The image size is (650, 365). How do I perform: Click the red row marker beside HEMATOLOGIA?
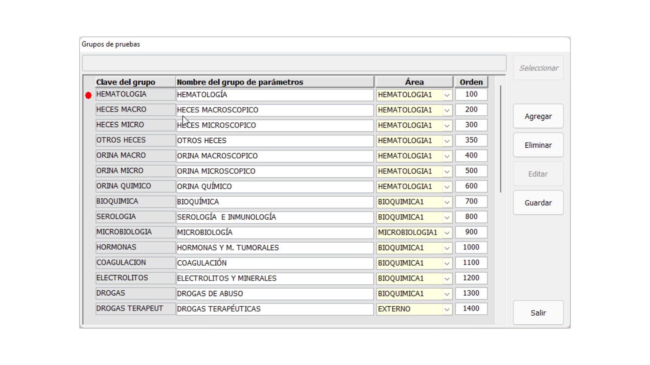click(x=88, y=96)
